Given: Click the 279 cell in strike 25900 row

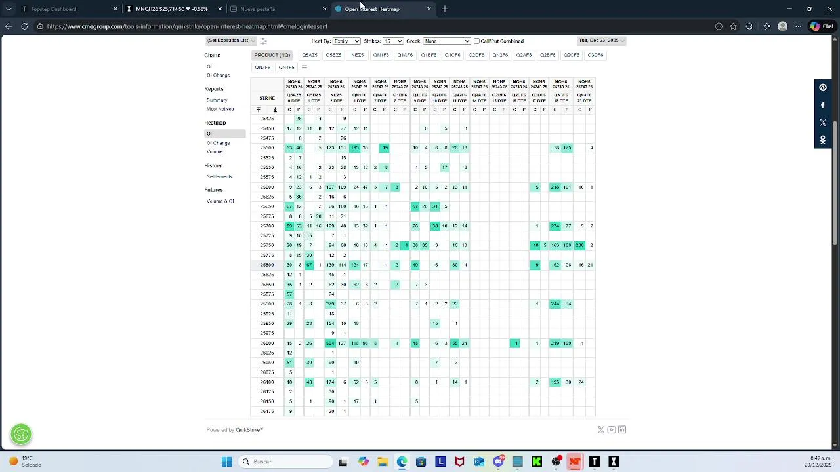Looking at the screenshot, I should click(x=330, y=304).
